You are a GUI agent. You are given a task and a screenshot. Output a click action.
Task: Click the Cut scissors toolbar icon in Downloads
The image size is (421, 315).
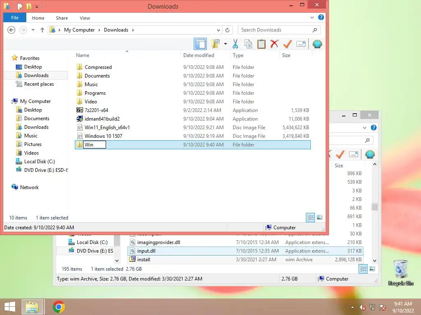(x=235, y=44)
